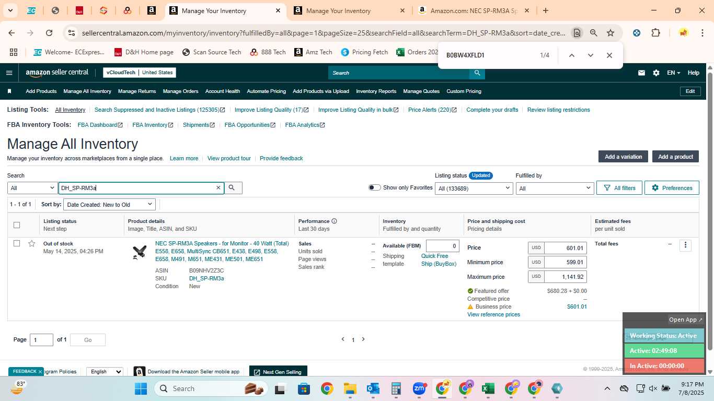Open the Zoom app in taskbar
Viewport: 714px width, 401px height.
pos(419,388)
